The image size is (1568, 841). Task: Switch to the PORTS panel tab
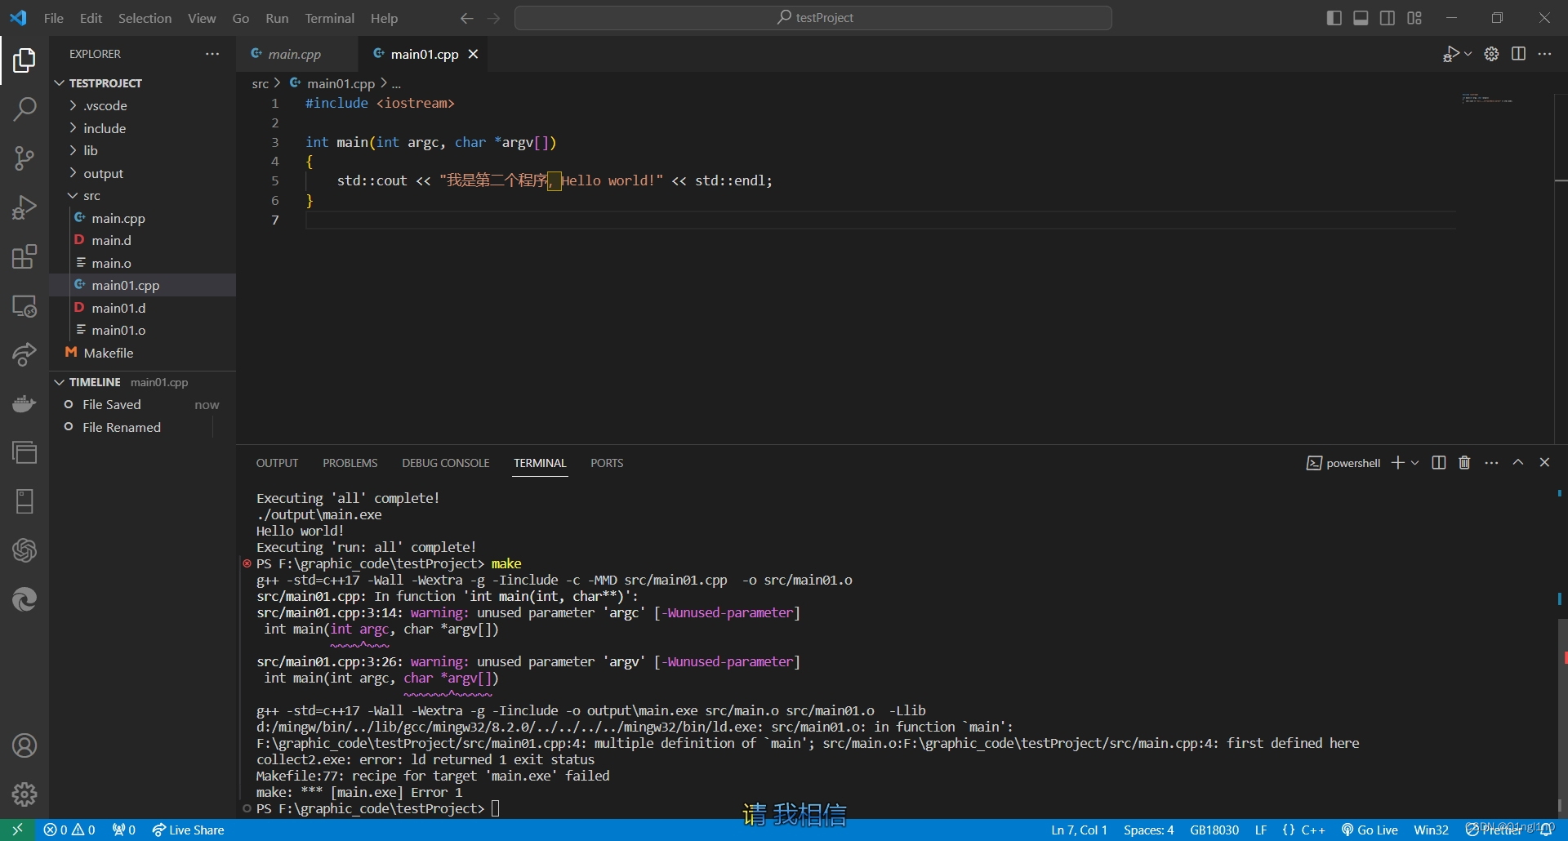coord(607,463)
